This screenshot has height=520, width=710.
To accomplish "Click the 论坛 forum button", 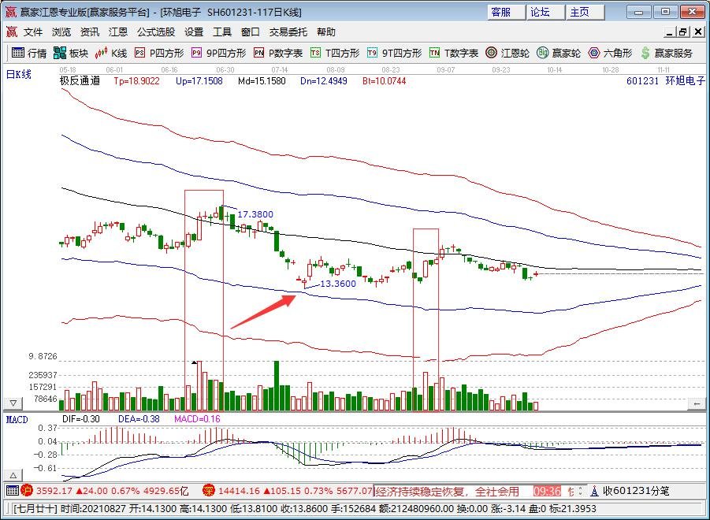I will pyautogui.click(x=540, y=12).
